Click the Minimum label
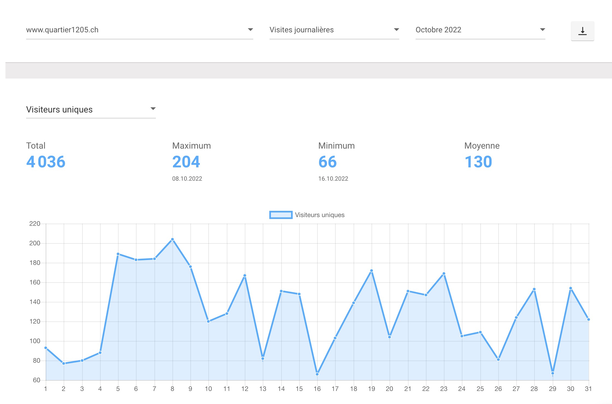612x404 pixels. coord(336,146)
